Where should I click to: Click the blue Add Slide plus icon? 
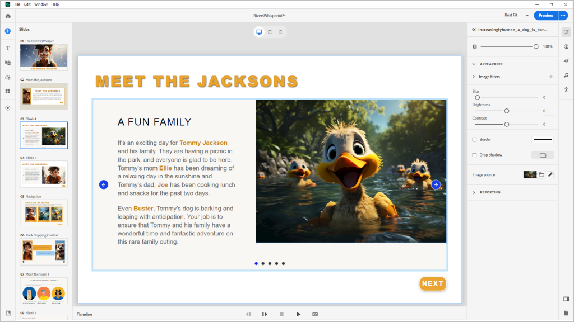(x=8, y=31)
